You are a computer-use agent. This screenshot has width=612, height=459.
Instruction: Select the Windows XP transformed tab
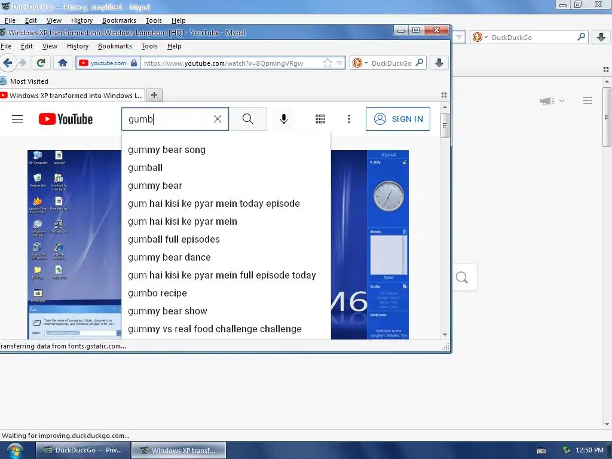click(72, 95)
